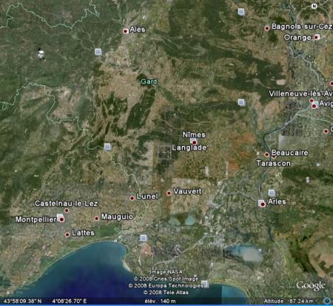Select the Nîmes placemark marker

[194, 142]
